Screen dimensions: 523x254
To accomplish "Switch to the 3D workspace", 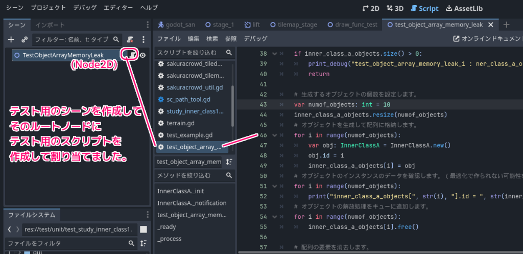I will (395, 8).
